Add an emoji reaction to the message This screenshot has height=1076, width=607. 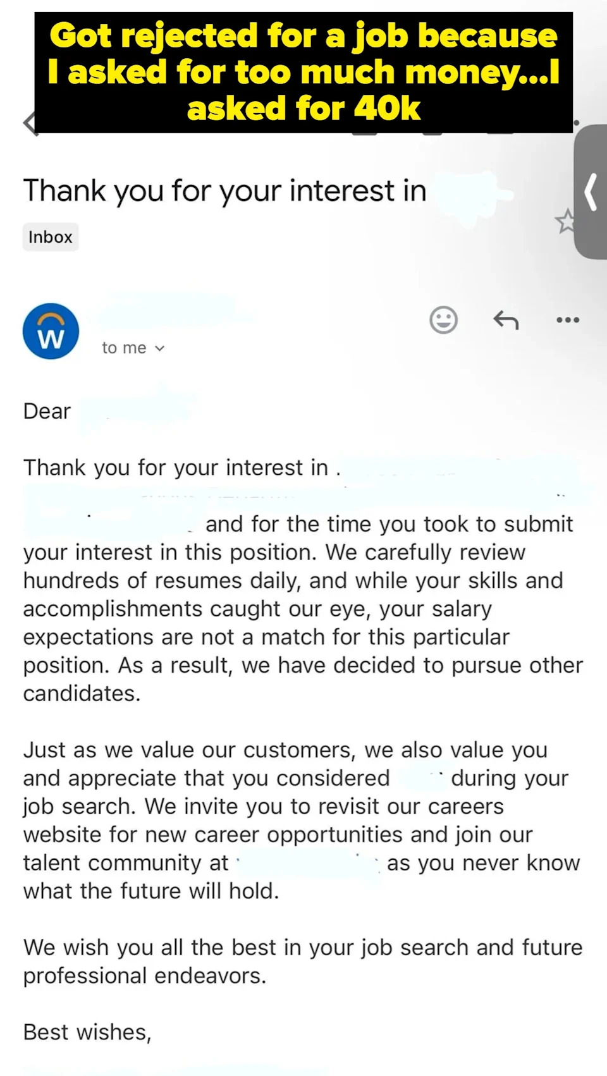443,320
